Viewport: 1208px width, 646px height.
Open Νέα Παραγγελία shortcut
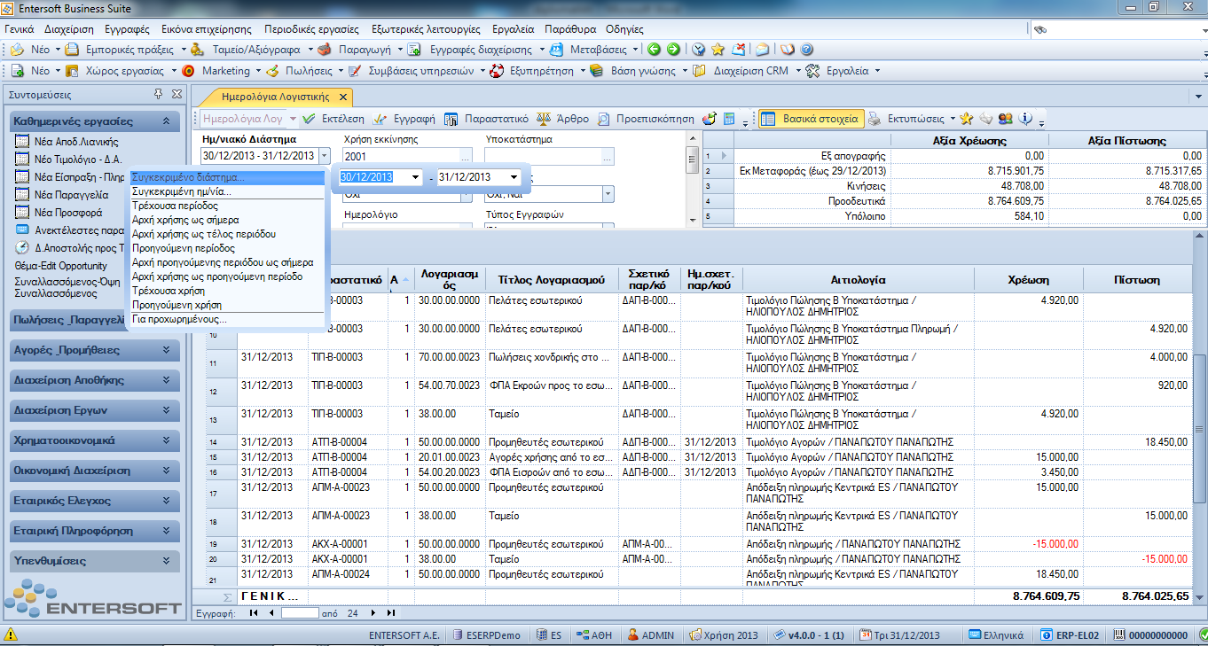tap(62, 194)
